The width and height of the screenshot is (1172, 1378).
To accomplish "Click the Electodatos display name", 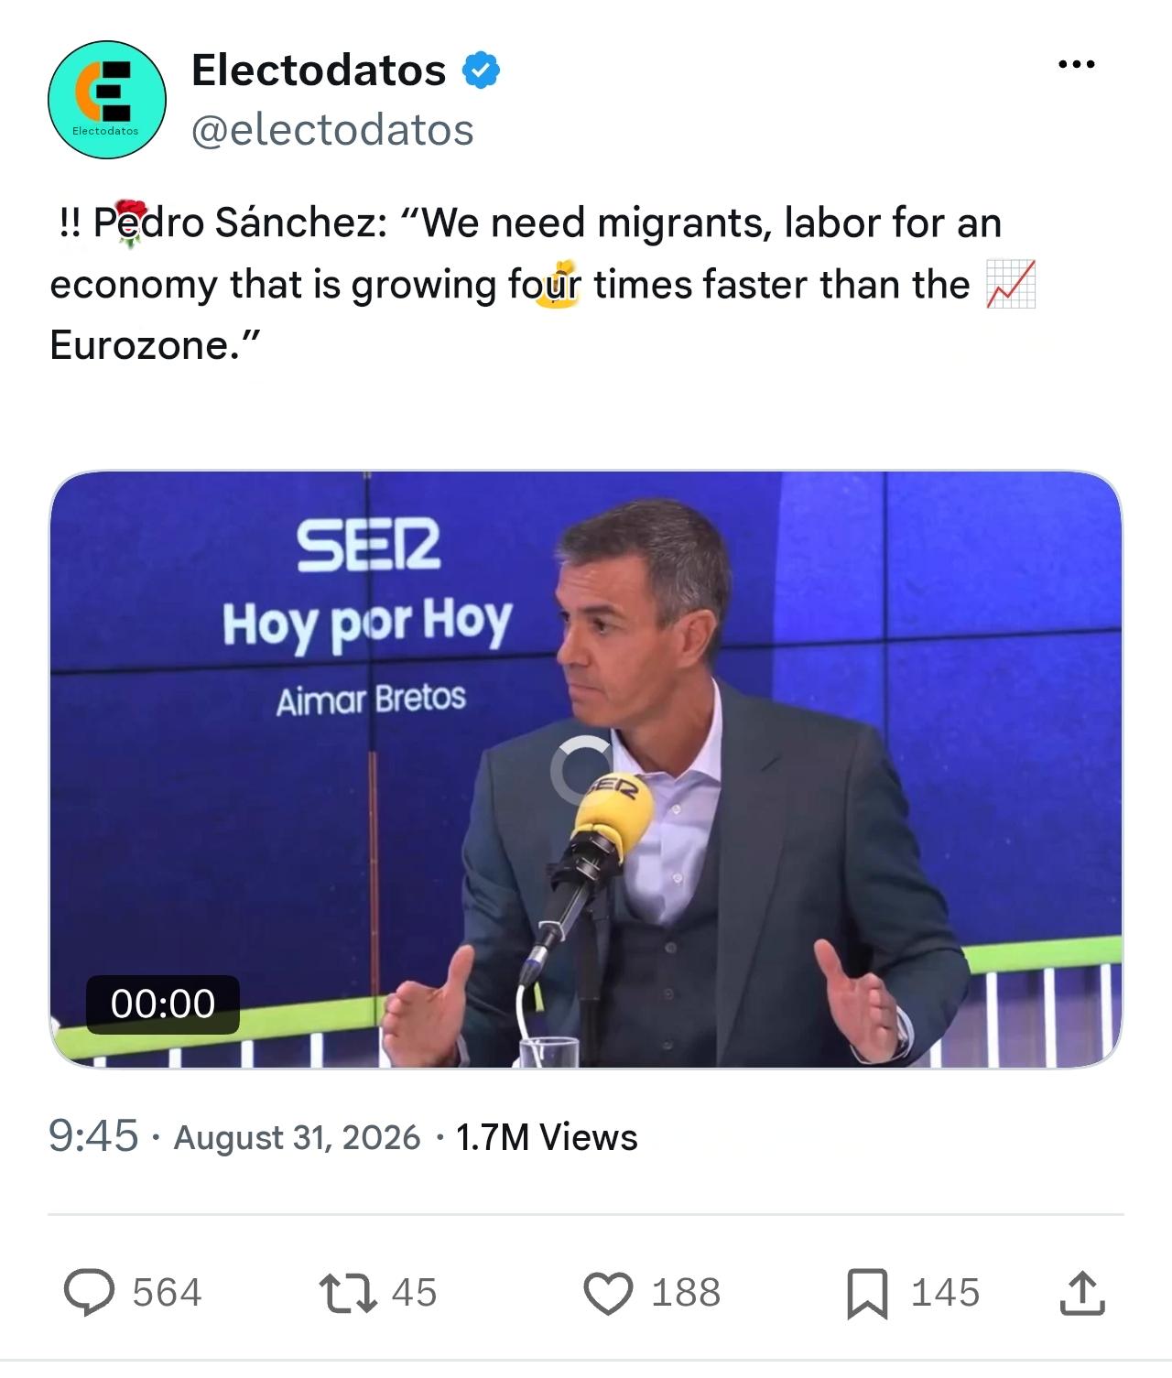I will [x=319, y=70].
